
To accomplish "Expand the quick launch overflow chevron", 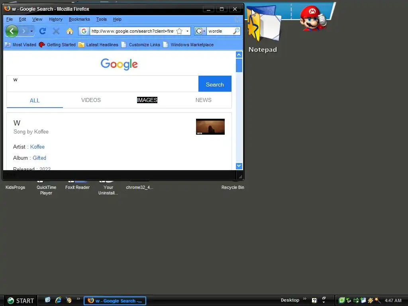I will pyautogui.click(x=78, y=299).
